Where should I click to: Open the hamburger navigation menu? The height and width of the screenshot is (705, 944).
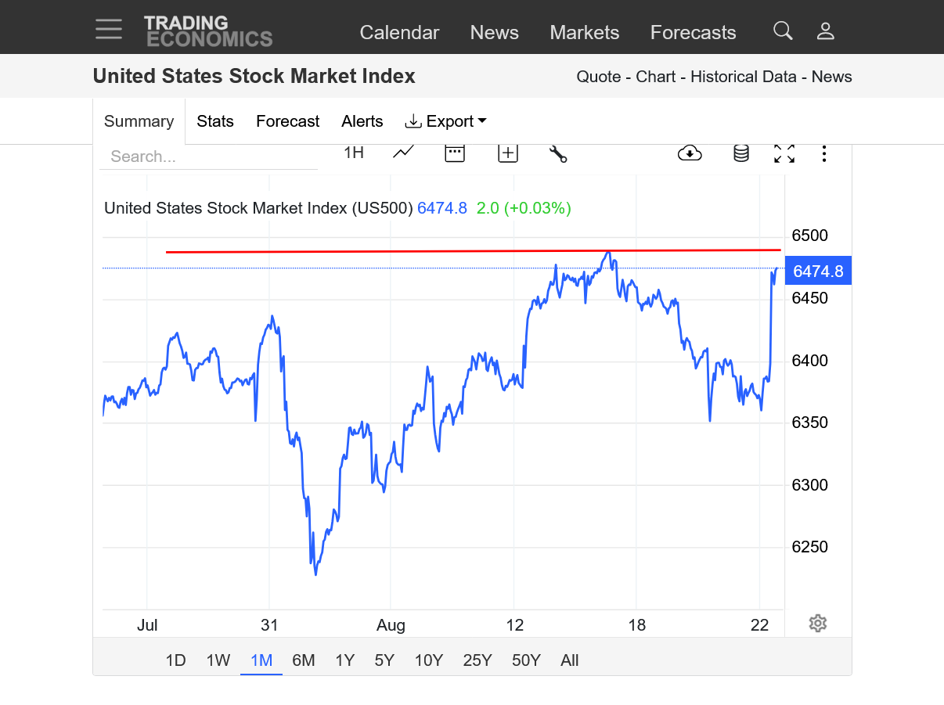point(109,30)
